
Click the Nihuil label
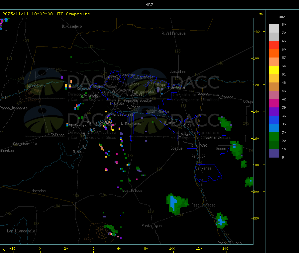click(78, 152)
